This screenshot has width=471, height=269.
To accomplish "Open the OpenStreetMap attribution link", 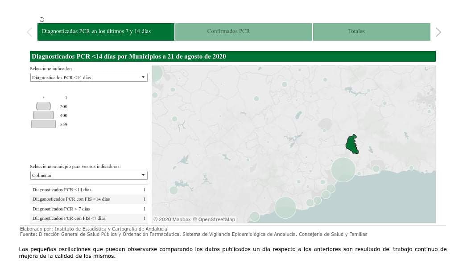I will click(214, 219).
